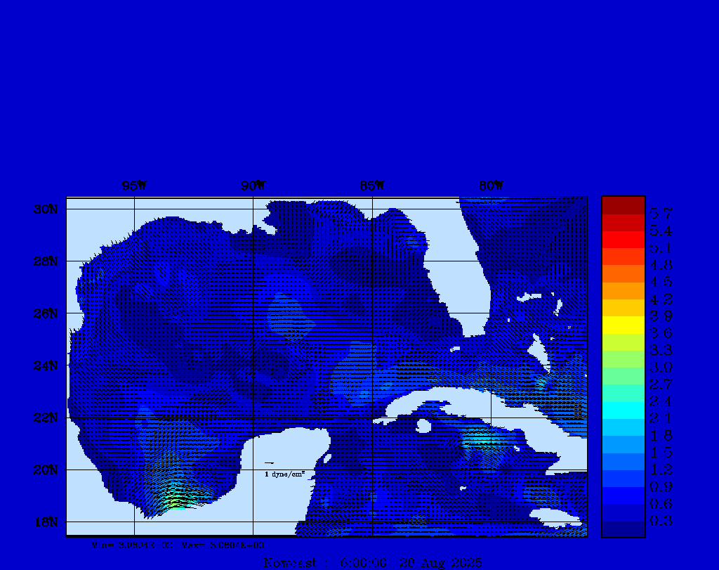Click the high-stress hotspot in Bay of Campeche
Image resolution: width=719 pixels, height=570 pixels.
point(177,500)
